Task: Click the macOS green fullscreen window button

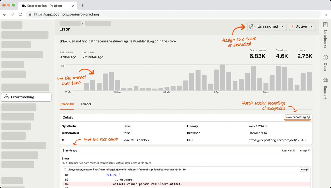Action: click(x=14, y=5)
